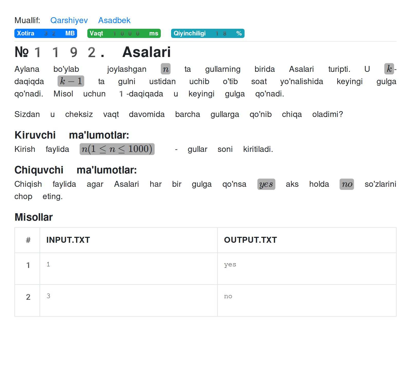Click the 'yes' output in example one

tap(230, 265)
